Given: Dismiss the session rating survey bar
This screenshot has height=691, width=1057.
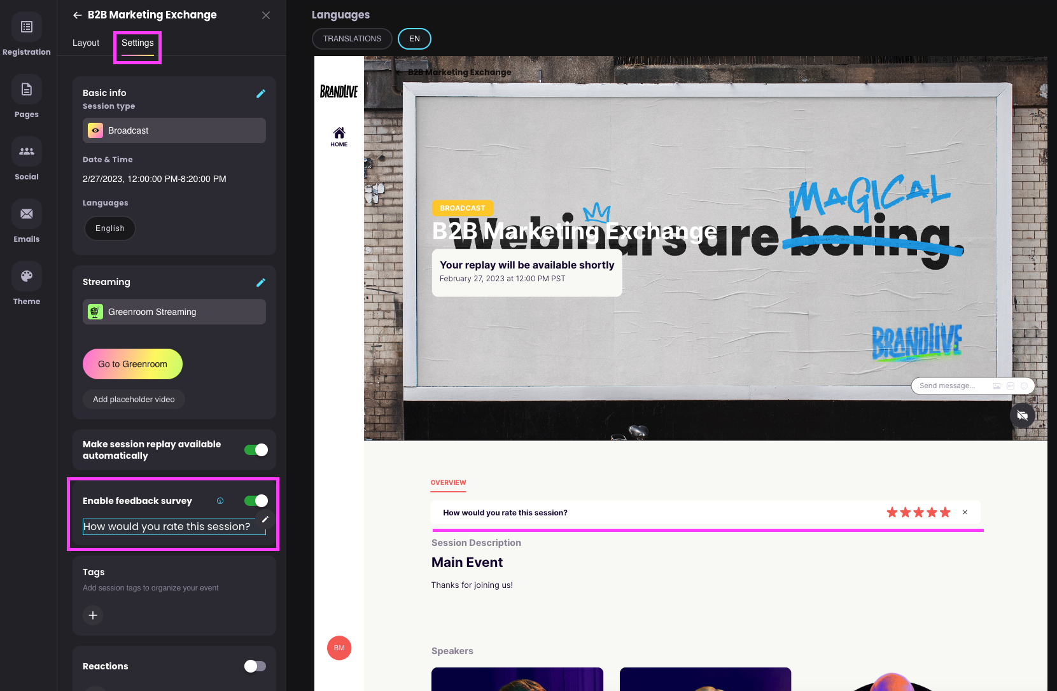Looking at the screenshot, I should click(x=965, y=512).
